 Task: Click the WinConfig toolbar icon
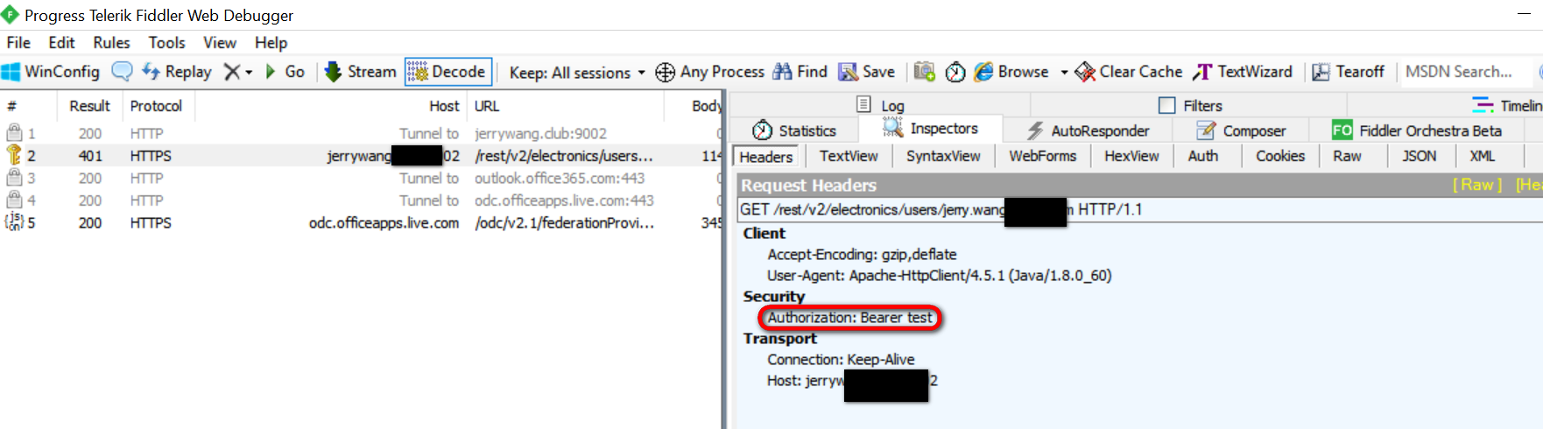point(11,72)
